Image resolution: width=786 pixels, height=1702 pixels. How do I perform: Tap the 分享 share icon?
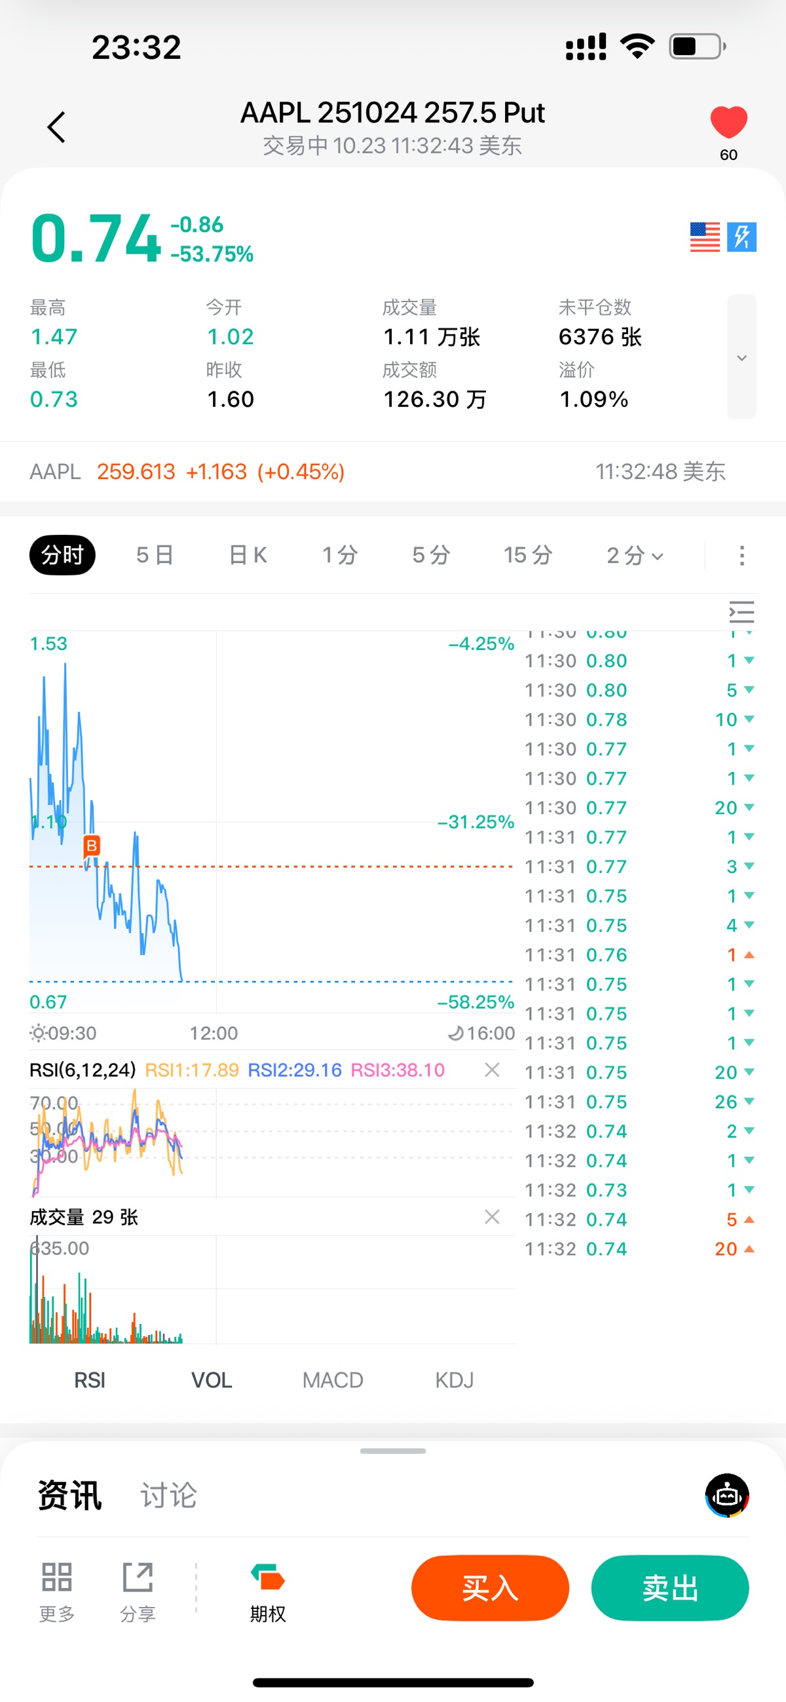[138, 1593]
